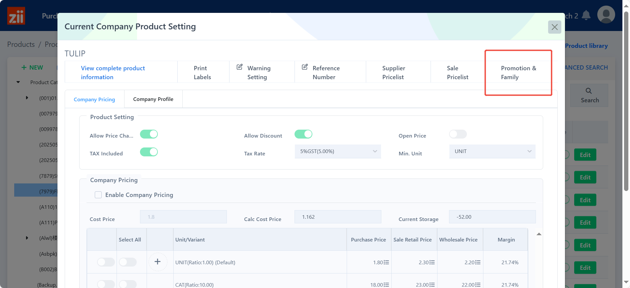Open Warning Setting tab

(x=259, y=73)
